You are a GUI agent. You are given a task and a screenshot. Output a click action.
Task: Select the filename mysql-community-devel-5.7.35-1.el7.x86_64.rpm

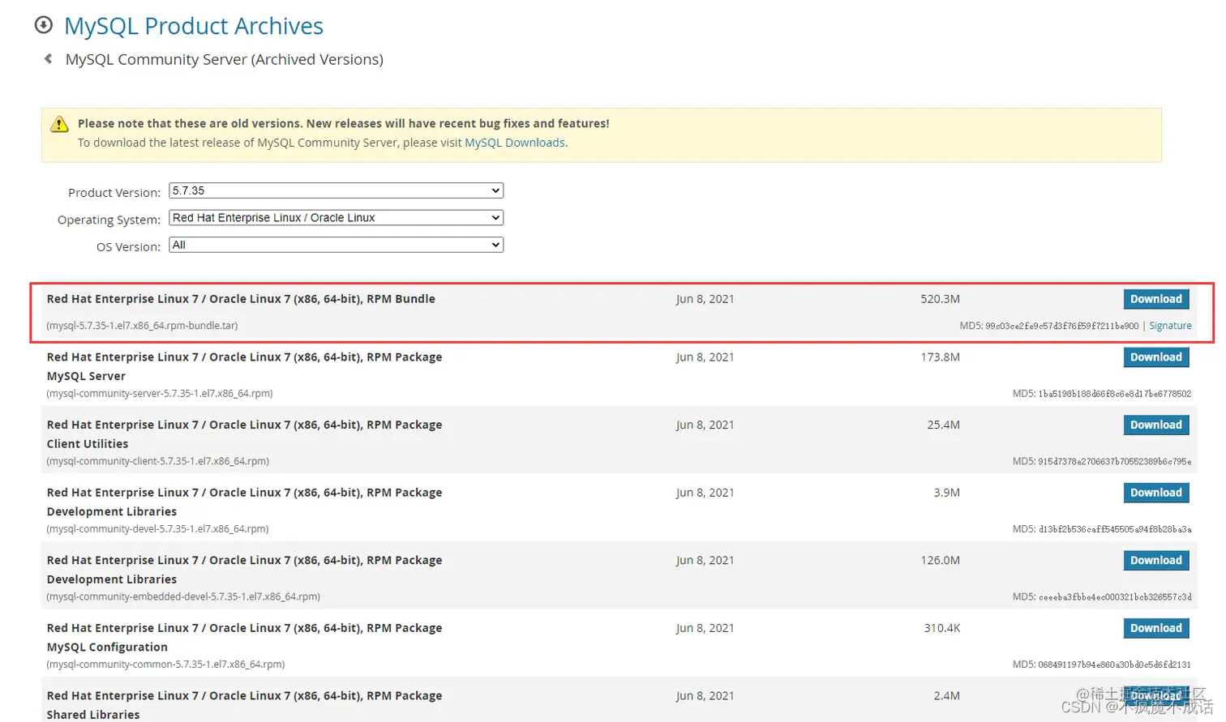(x=157, y=529)
